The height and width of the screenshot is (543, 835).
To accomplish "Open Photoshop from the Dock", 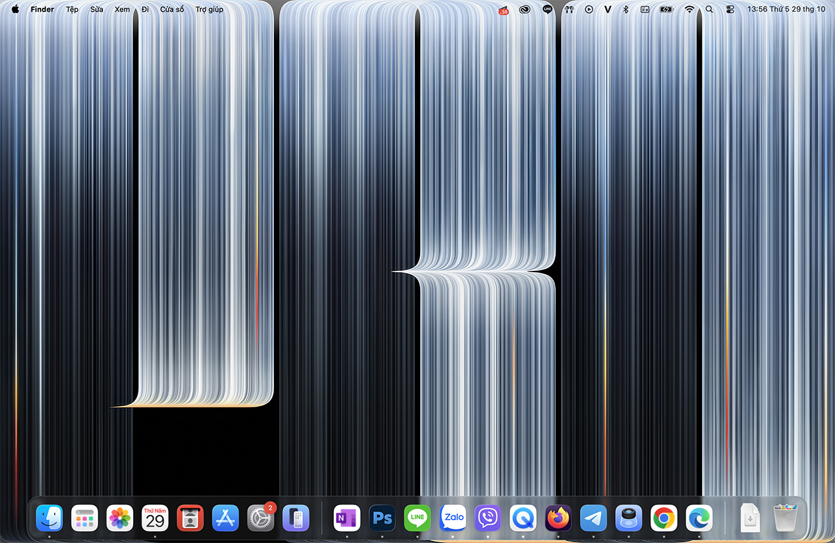I will click(382, 518).
